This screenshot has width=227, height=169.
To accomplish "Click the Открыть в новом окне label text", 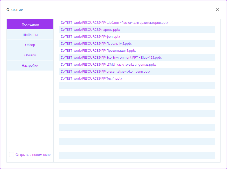I will click(x=33, y=155).
